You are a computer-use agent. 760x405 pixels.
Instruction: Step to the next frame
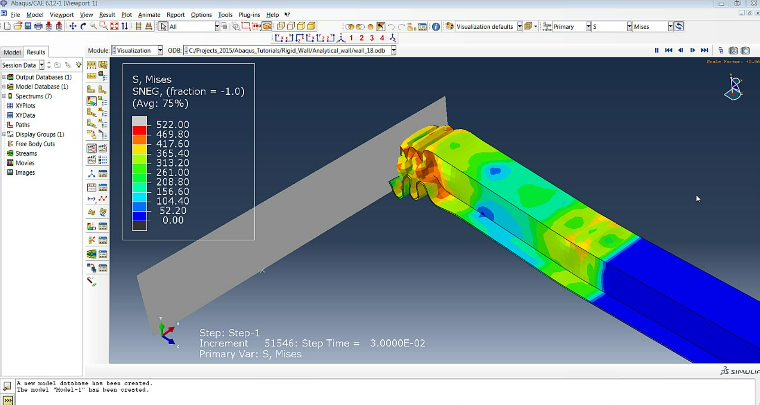[x=692, y=50]
